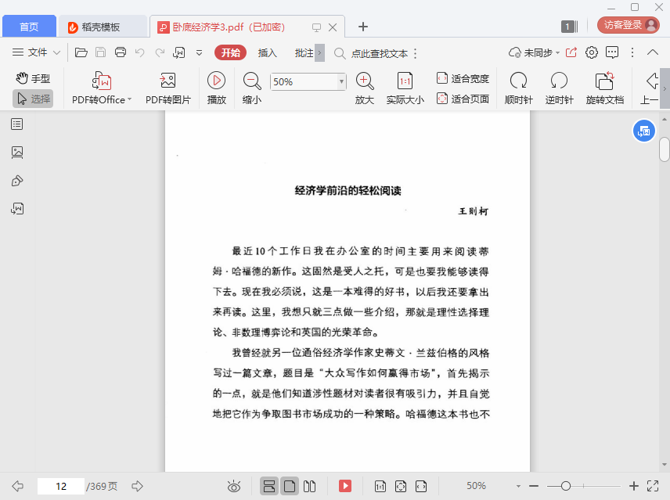Open 未同步 sync status dropdown
This screenshot has width=670, height=500.
point(534,52)
